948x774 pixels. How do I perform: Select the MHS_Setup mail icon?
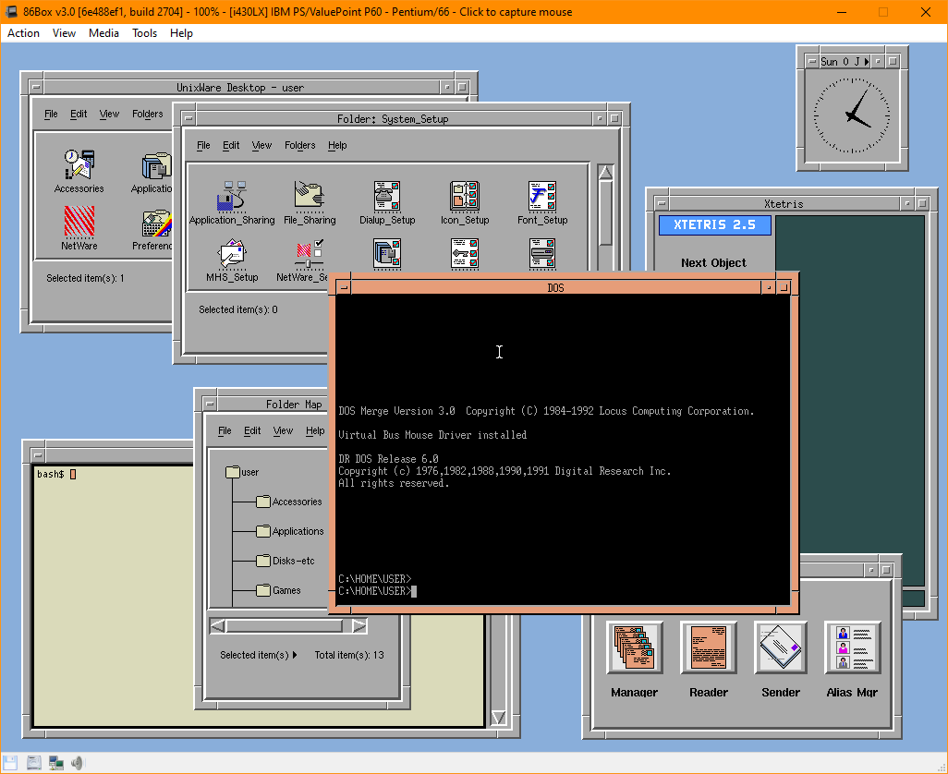(x=231, y=254)
